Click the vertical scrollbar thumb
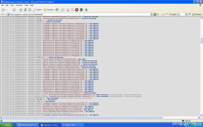 pos(202,41)
